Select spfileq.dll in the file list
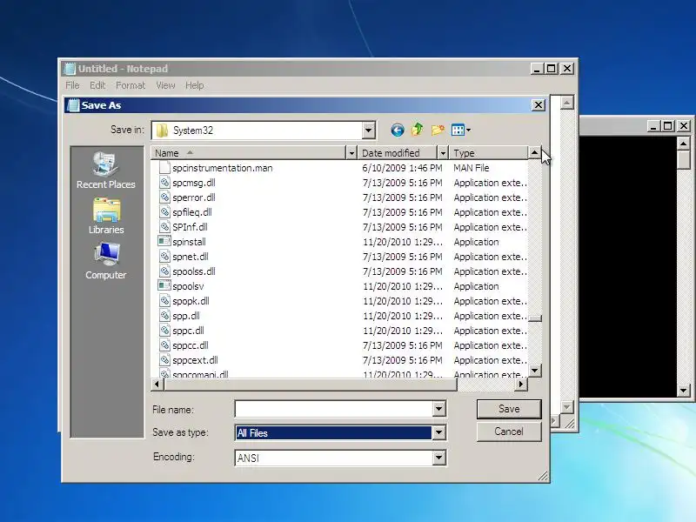The width and height of the screenshot is (696, 522). (x=191, y=212)
